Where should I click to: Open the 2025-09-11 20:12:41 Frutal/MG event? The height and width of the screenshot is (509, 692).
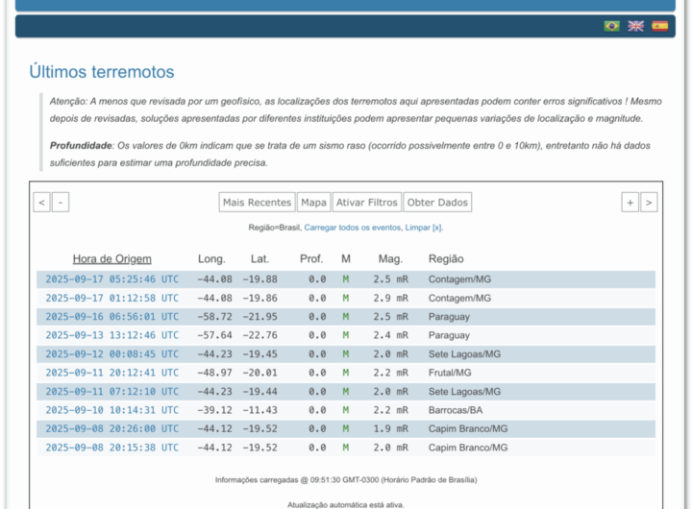pos(111,373)
